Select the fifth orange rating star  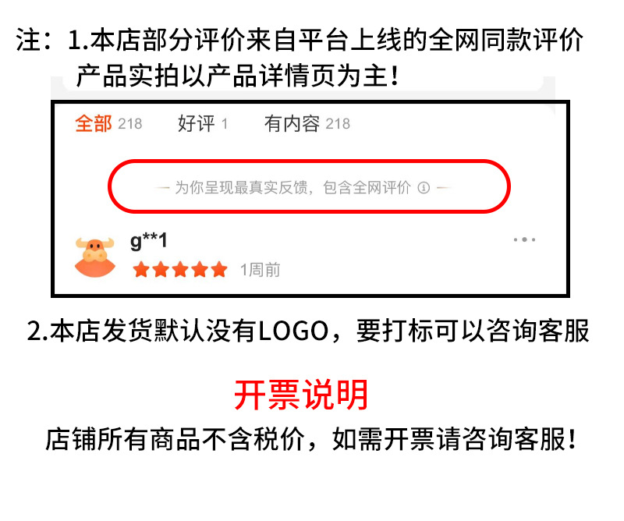click(219, 269)
